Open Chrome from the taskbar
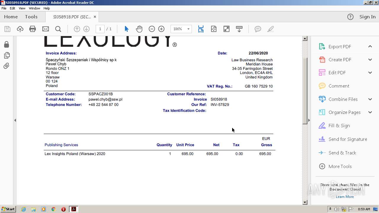Screen dimensions: 379x213 coord(53,209)
